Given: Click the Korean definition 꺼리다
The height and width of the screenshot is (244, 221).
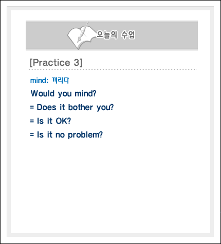Looking at the screenshot, I should [x=60, y=80].
